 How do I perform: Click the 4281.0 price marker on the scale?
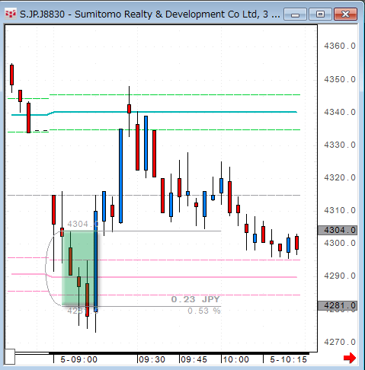(338, 305)
